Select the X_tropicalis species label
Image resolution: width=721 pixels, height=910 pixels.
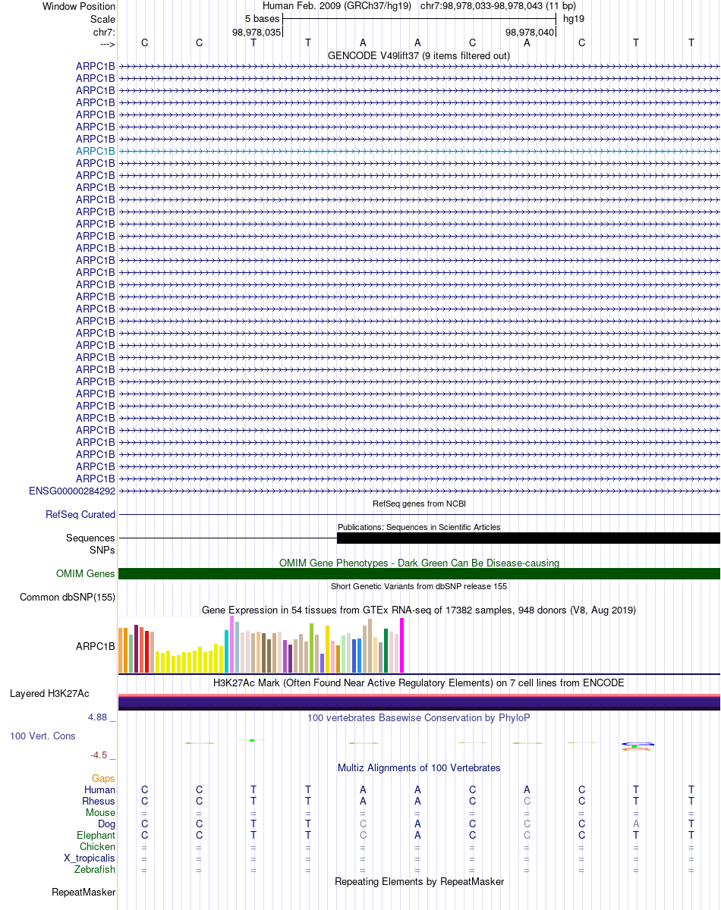click(90, 858)
